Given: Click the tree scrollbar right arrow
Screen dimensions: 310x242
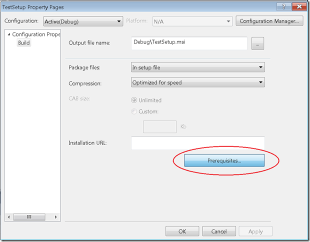Looking at the screenshot, I should (x=56, y=217).
